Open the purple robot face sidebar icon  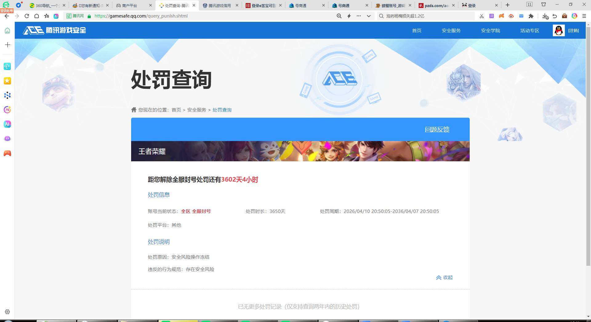tap(7, 139)
